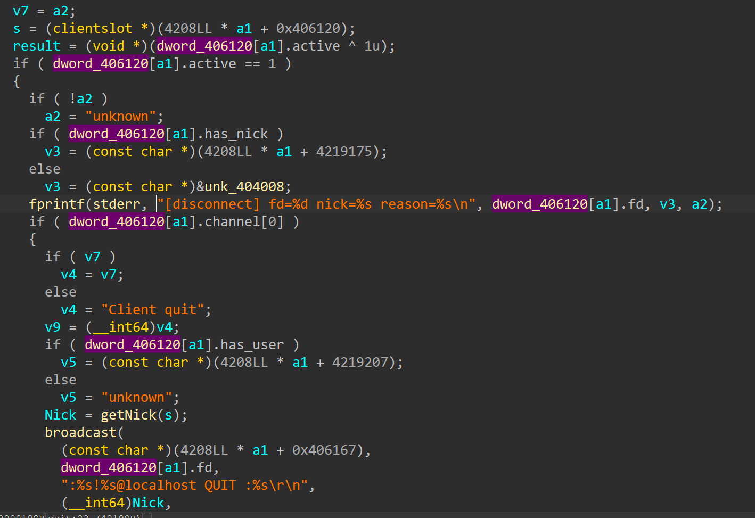This screenshot has width=755, height=518.
Task: Click the "== 1" comparison
Action: 260,63
